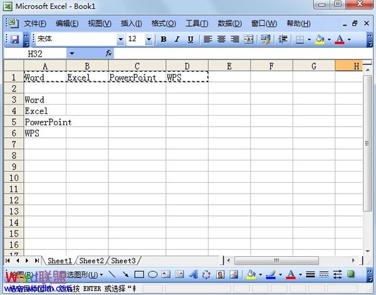This screenshot has width=376, height=295.
Task: Toggle Underline formatting
Action: click(191, 39)
